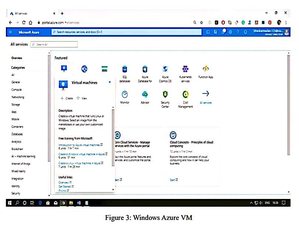The image size is (299, 228).
Task: Open Cost Management service
Action: pos(185,99)
